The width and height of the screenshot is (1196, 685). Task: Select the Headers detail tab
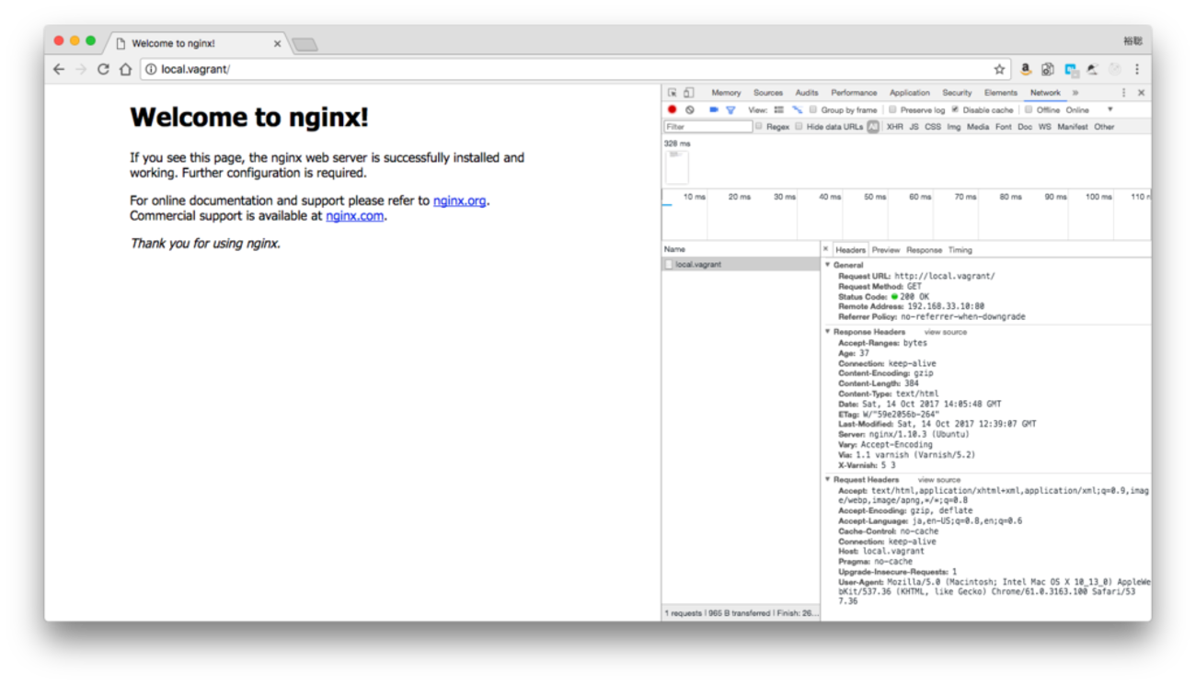tap(850, 250)
